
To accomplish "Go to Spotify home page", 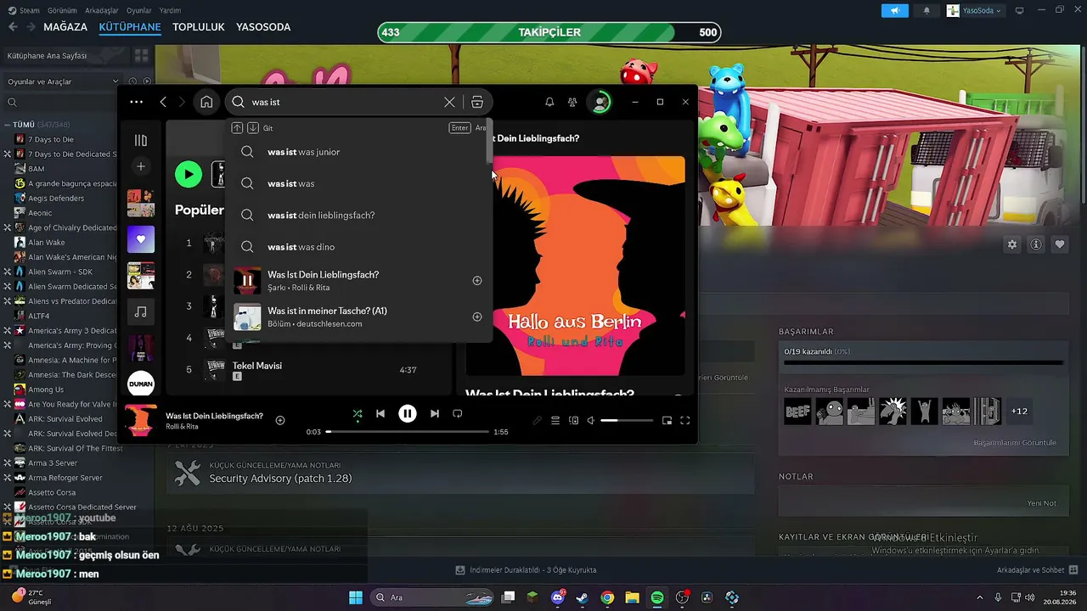I will [x=206, y=102].
